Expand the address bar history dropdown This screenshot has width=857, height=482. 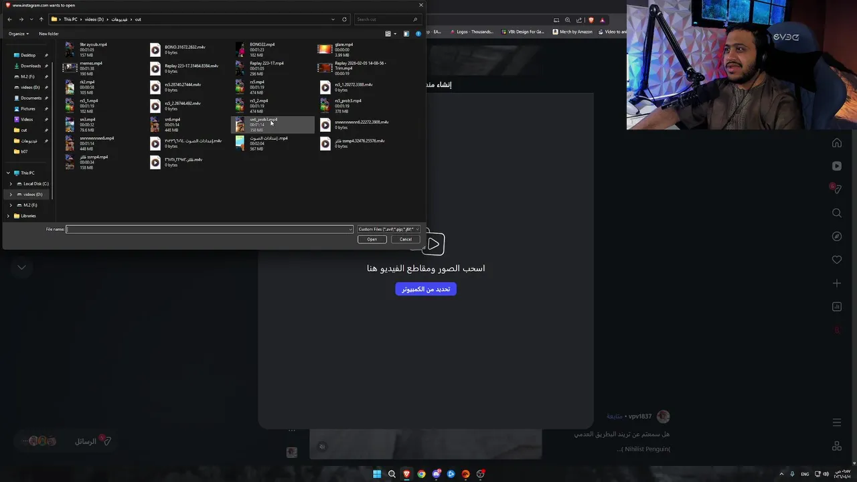coord(333,19)
